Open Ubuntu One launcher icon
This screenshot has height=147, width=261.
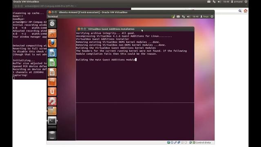52,91
